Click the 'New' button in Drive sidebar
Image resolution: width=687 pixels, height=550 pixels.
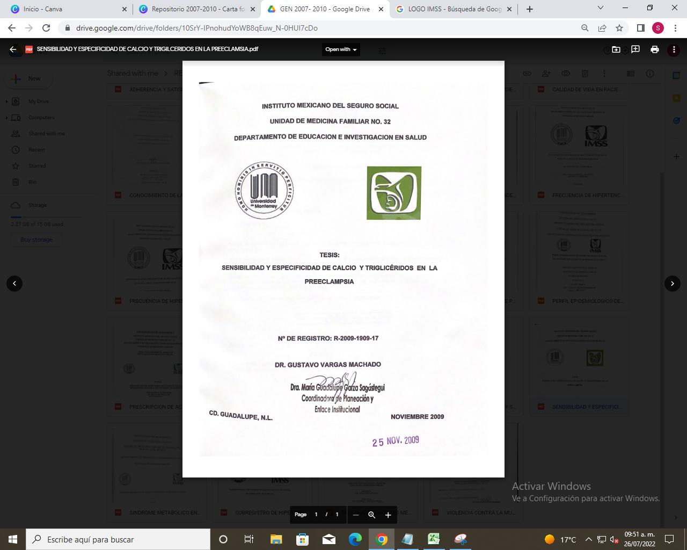28,78
